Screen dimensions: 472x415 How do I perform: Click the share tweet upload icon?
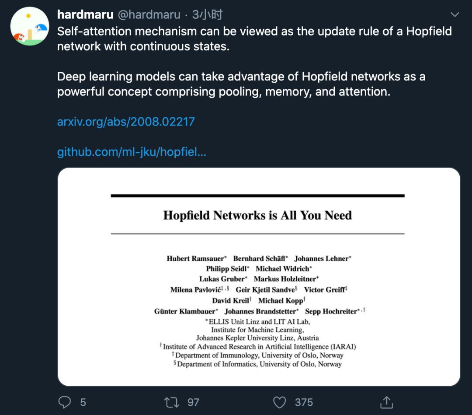pos(386,402)
